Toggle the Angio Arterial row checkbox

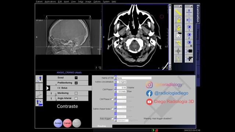coord(76,98)
